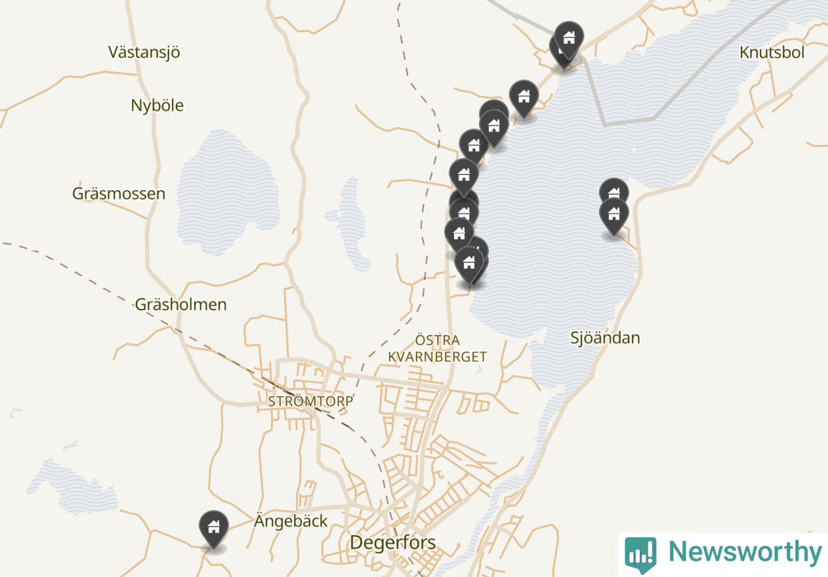Click the Strömtorp district label
This screenshot has width=828, height=577.
[310, 401]
